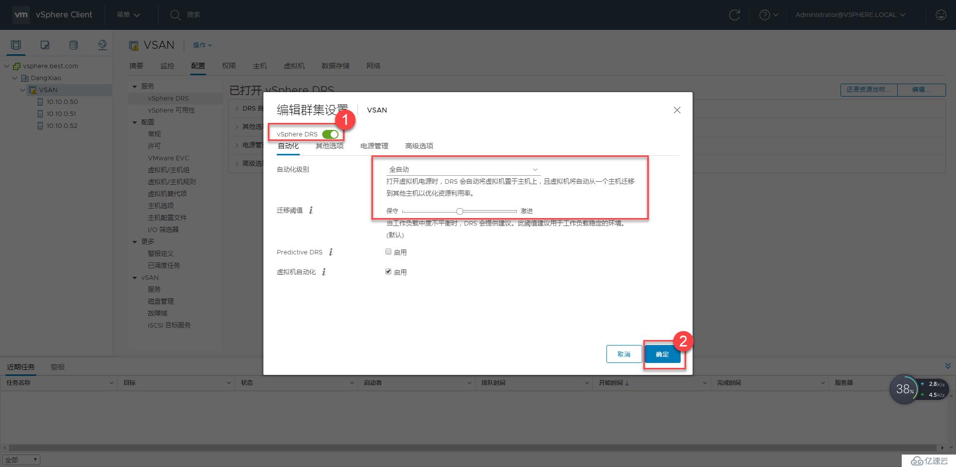Image resolution: width=956 pixels, height=467 pixels.
Task: Collapse the 服务 section in config menu
Action: point(134,86)
